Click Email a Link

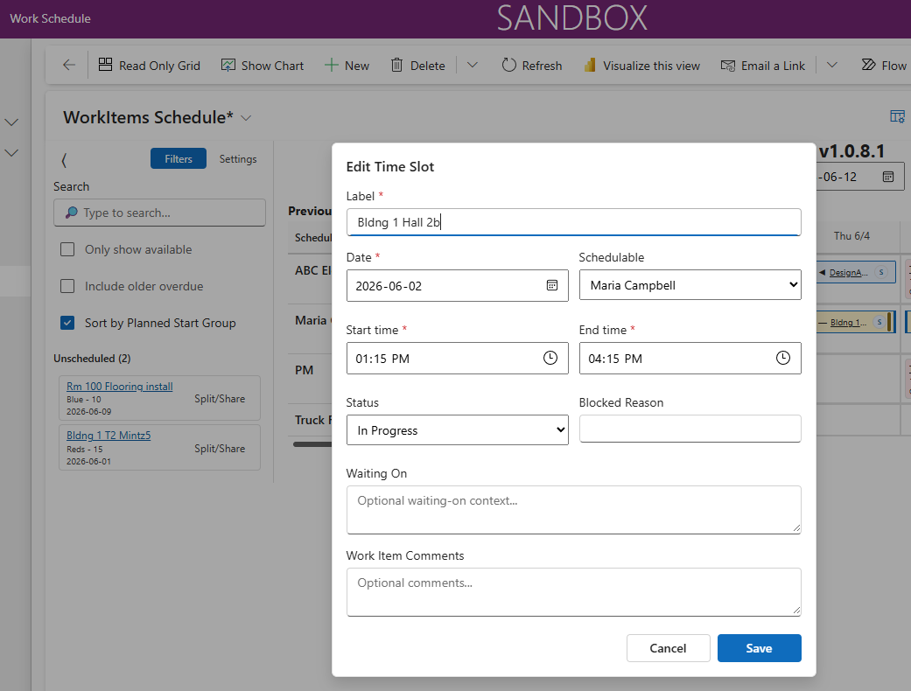point(763,66)
